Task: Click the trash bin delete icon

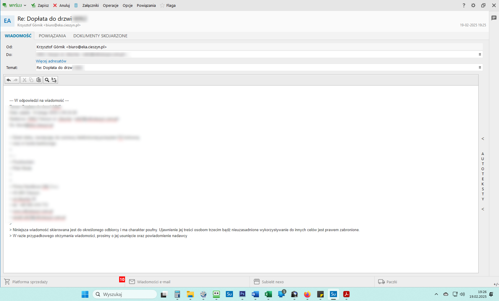Action: tap(76, 5)
